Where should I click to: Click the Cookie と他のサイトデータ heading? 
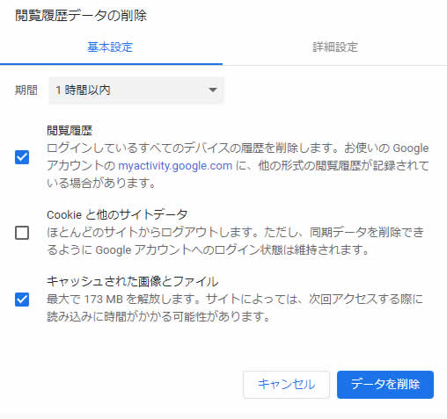point(117,214)
